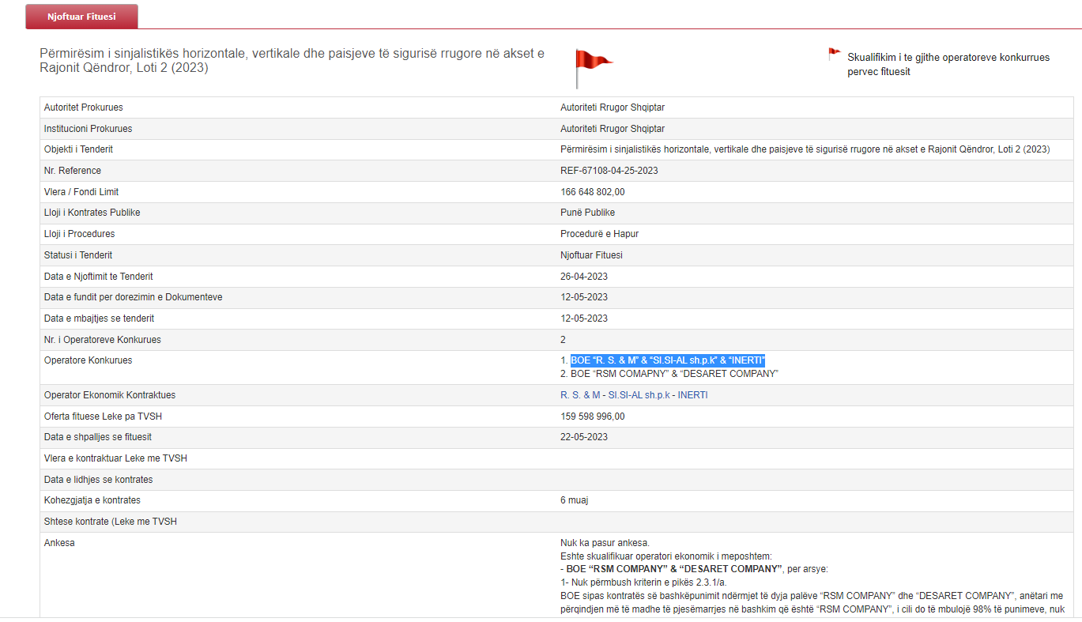Follow the SI.SI-AL sh.p.k operator link
Viewport: 1082px width, 622px height.
click(639, 395)
